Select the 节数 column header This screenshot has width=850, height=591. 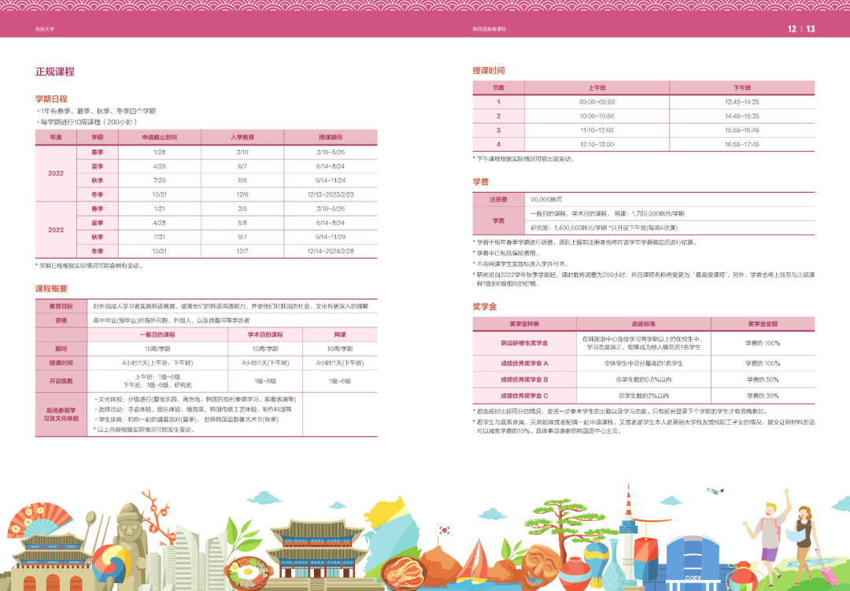(498, 88)
